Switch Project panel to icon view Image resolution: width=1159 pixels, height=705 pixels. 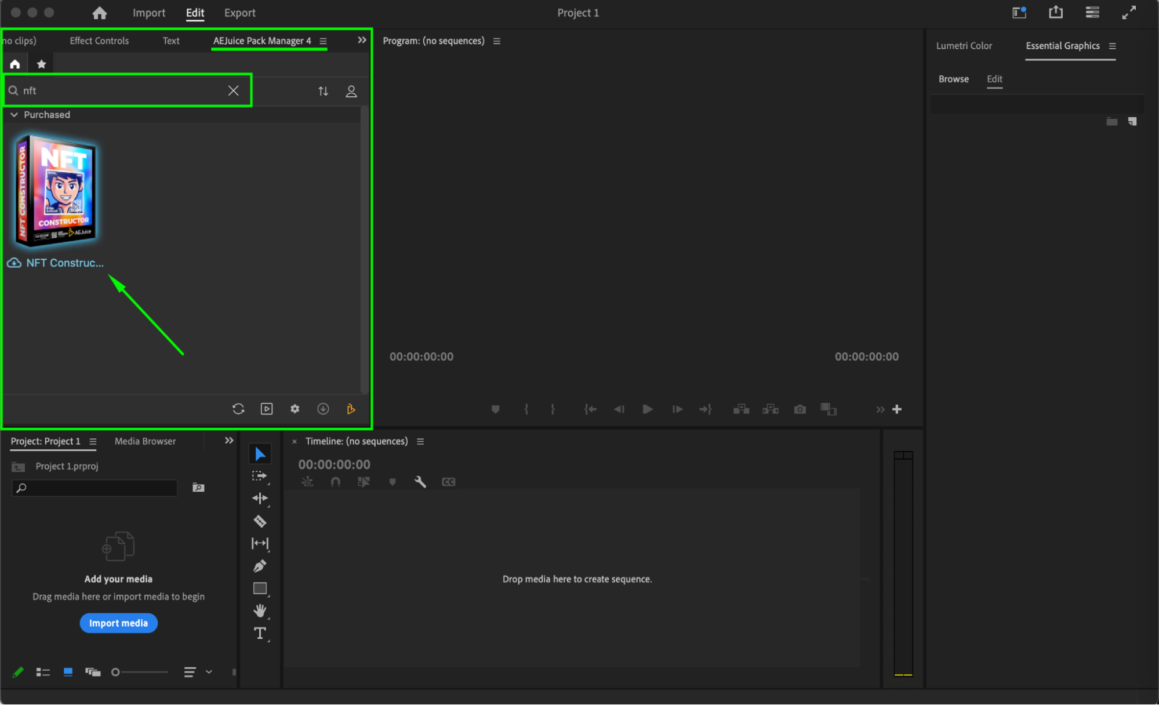[68, 672]
